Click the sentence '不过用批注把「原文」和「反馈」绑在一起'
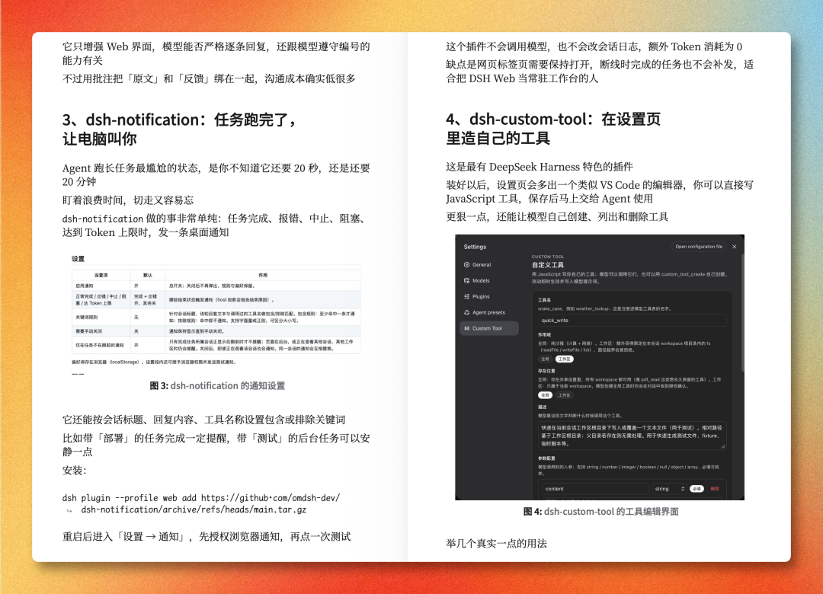 tap(209, 78)
